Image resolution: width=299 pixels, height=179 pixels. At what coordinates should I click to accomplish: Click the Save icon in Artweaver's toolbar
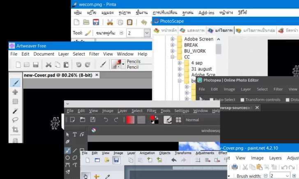[x=36, y=65]
